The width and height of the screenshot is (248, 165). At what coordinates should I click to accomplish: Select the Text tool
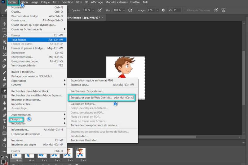pos(4,121)
